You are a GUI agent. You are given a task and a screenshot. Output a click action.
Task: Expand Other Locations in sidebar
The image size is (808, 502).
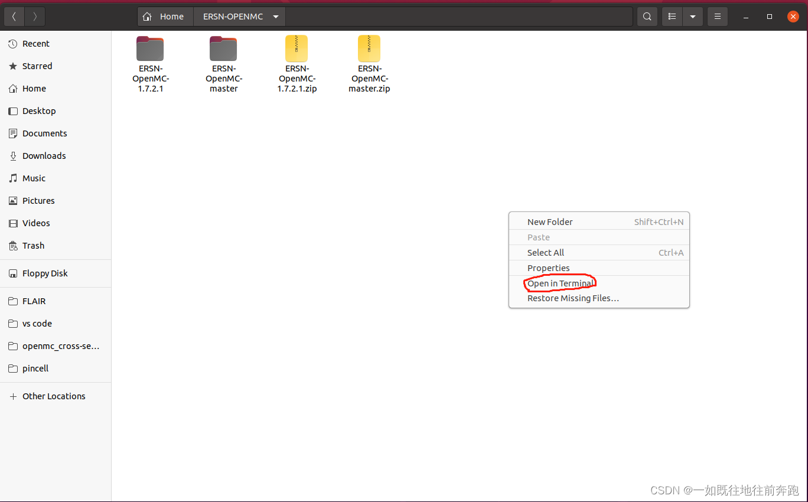coord(53,396)
